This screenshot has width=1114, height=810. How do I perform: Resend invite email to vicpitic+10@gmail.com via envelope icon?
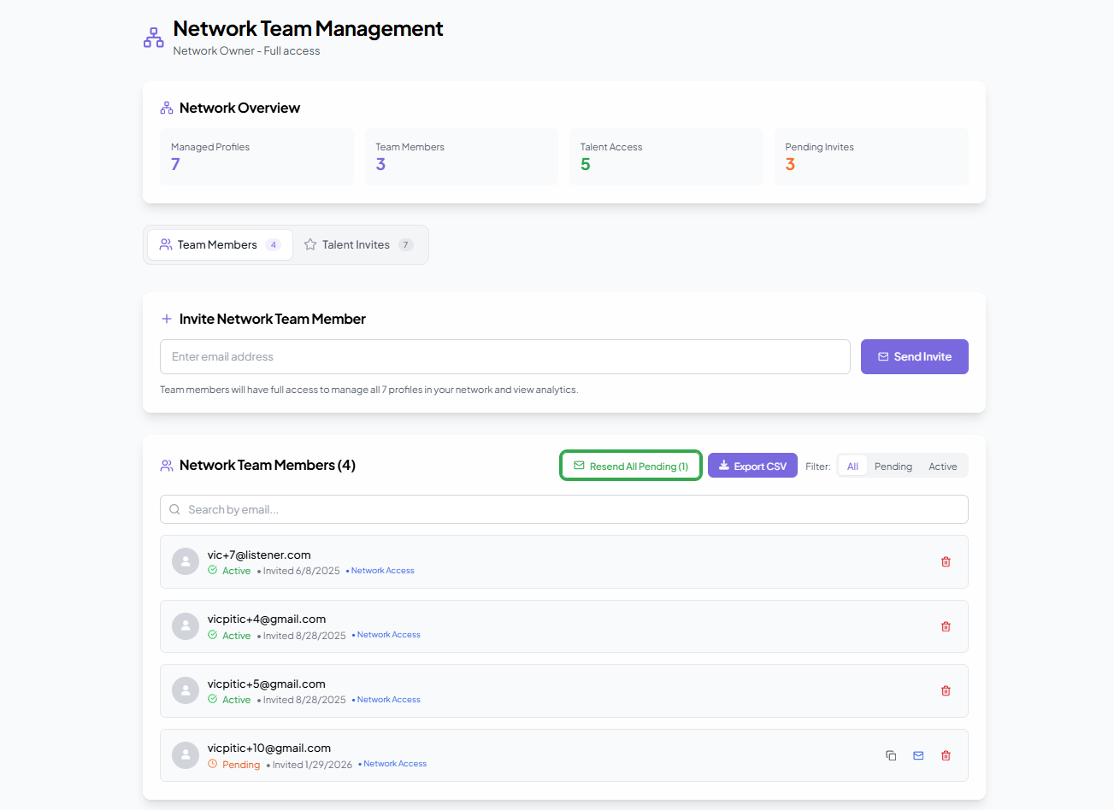[918, 755]
